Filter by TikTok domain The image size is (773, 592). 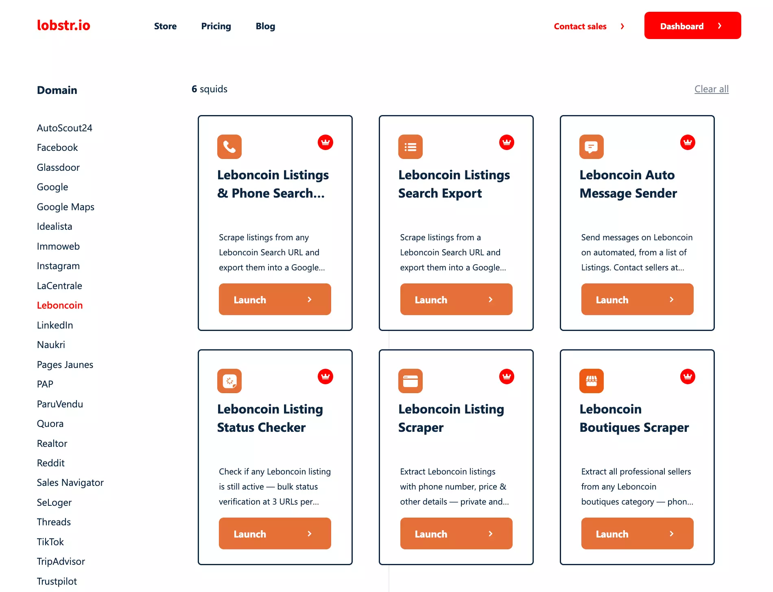point(50,542)
